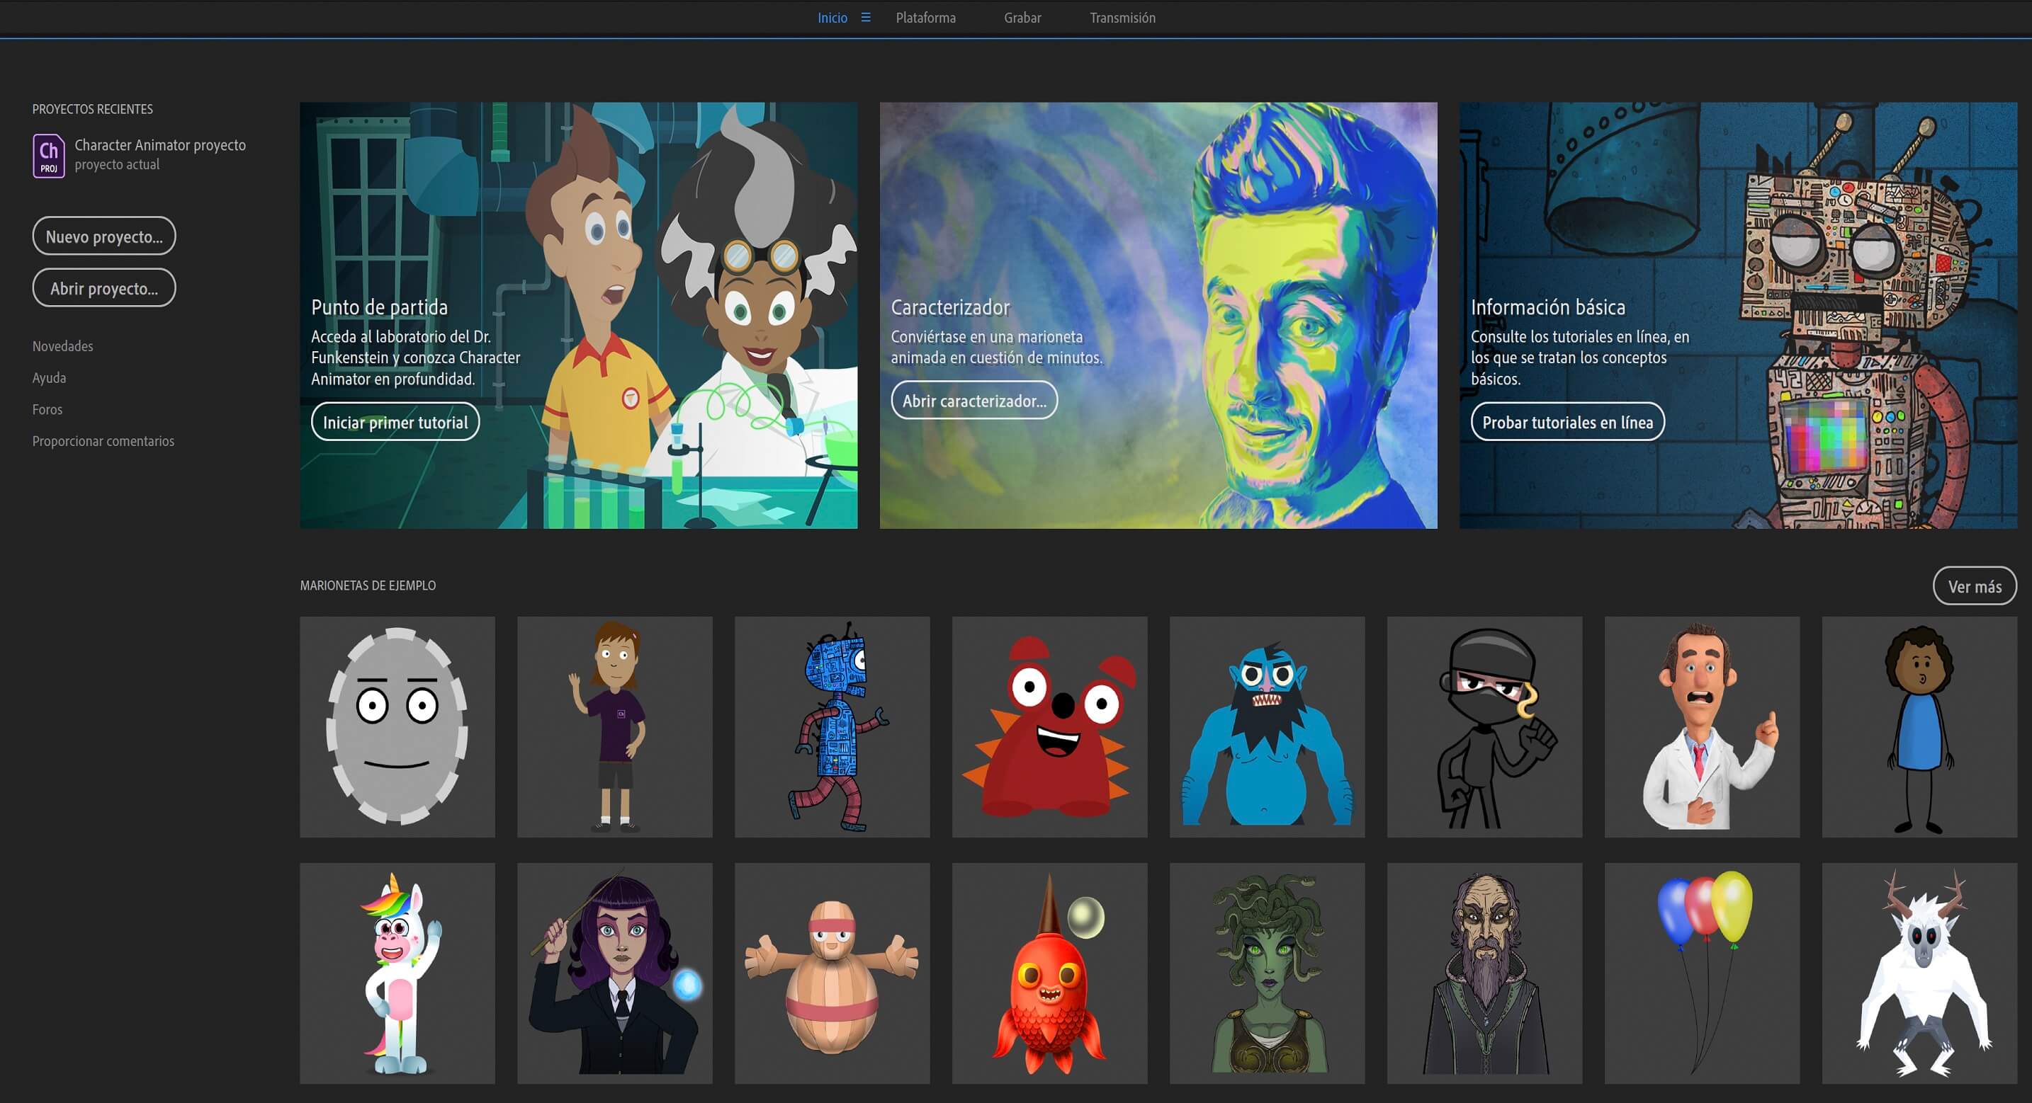Viewport: 2032px width, 1103px height.
Task: Select the gray blank face puppet thumbnail
Action: coord(397,727)
